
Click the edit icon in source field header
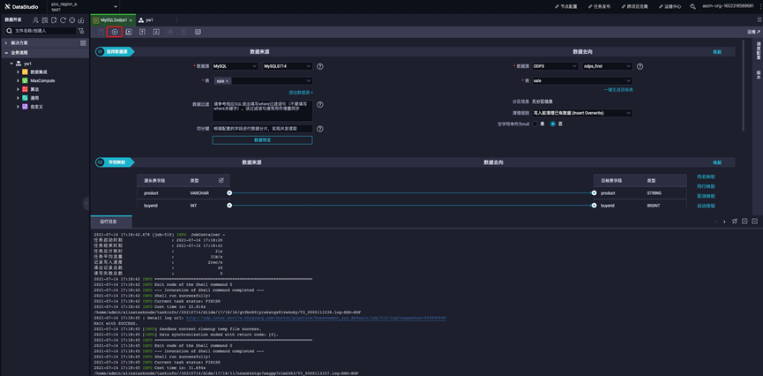tap(221, 180)
